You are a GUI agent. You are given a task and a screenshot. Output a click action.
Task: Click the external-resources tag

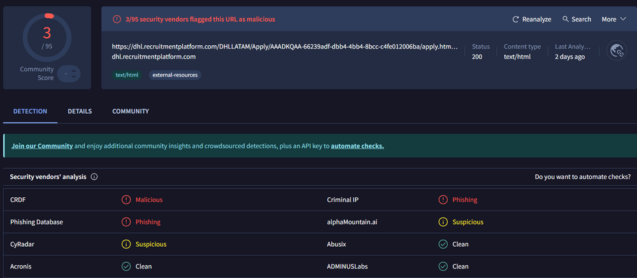tap(175, 75)
